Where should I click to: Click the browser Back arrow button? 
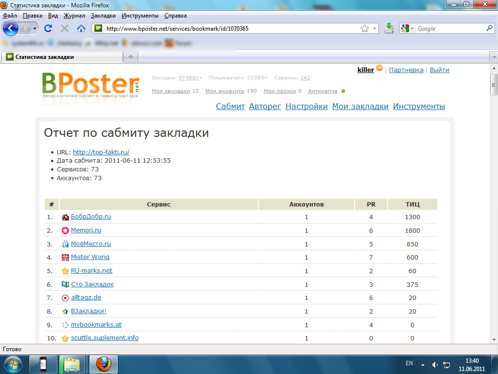(x=11, y=28)
